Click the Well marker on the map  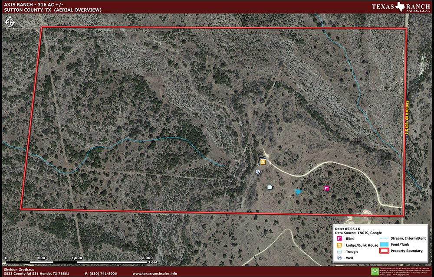tap(258, 172)
